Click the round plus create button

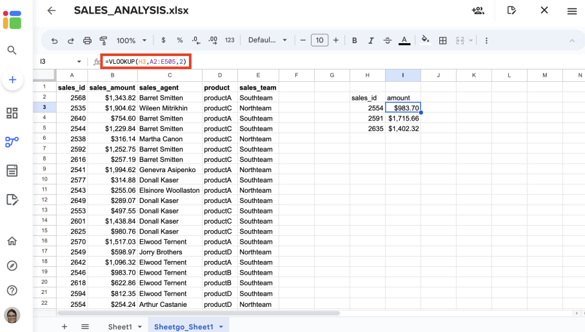click(x=12, y=80)
